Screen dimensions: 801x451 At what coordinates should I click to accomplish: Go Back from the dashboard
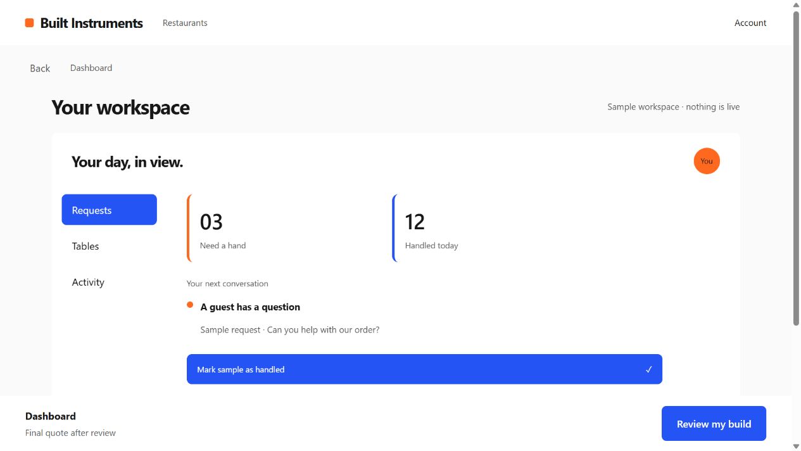[x=40, y=68]
